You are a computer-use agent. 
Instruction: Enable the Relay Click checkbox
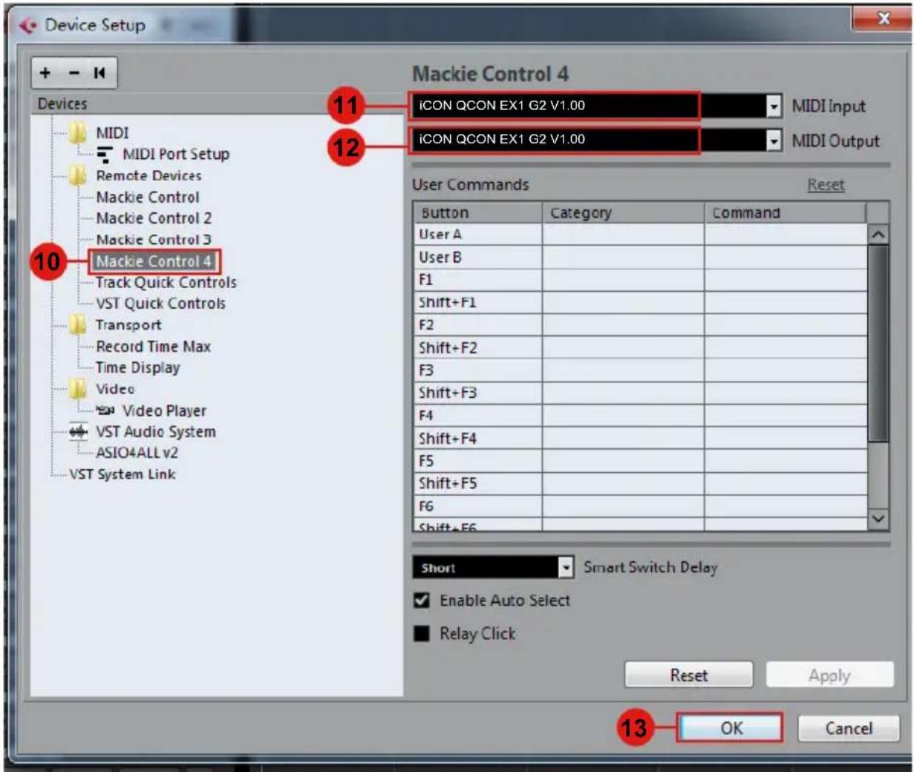click(x=421, y=634)
